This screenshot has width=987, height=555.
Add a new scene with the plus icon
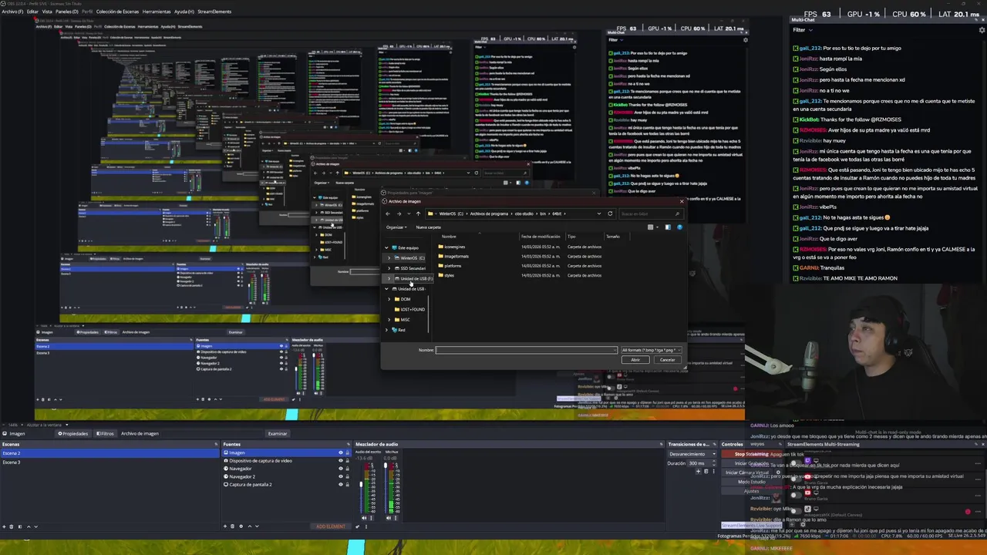tap(4, 526)
